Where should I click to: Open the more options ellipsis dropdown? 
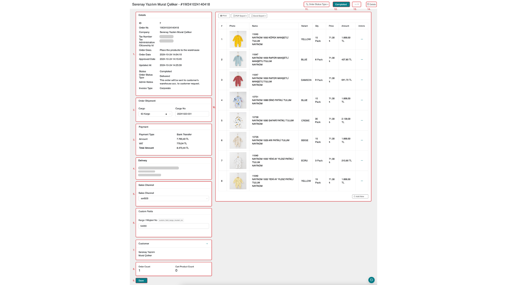coord(356,4)
